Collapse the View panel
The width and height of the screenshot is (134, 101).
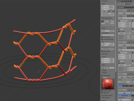click(102, 28)
